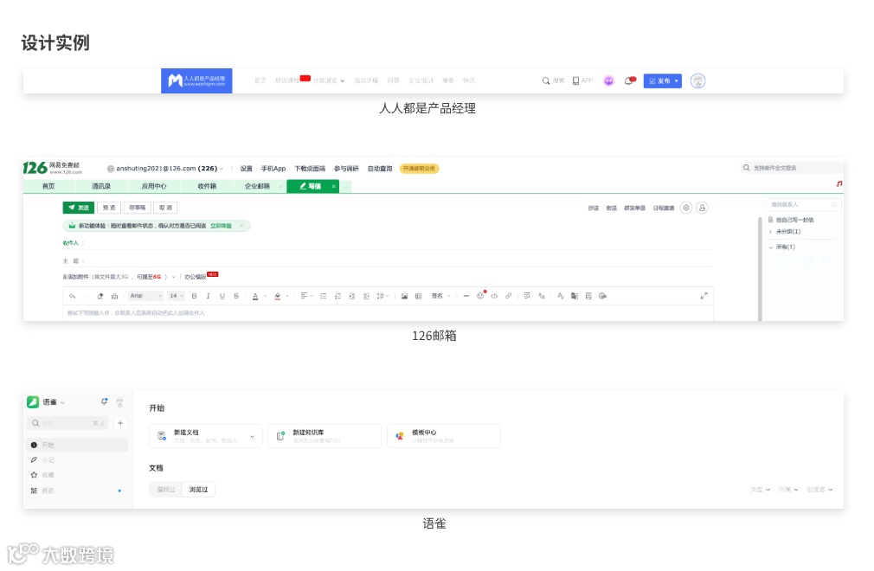Viewport: 874px width, 571px height.
Task: Click the green 发送 button
Action: pyautogui.click(x=79, y=208)
